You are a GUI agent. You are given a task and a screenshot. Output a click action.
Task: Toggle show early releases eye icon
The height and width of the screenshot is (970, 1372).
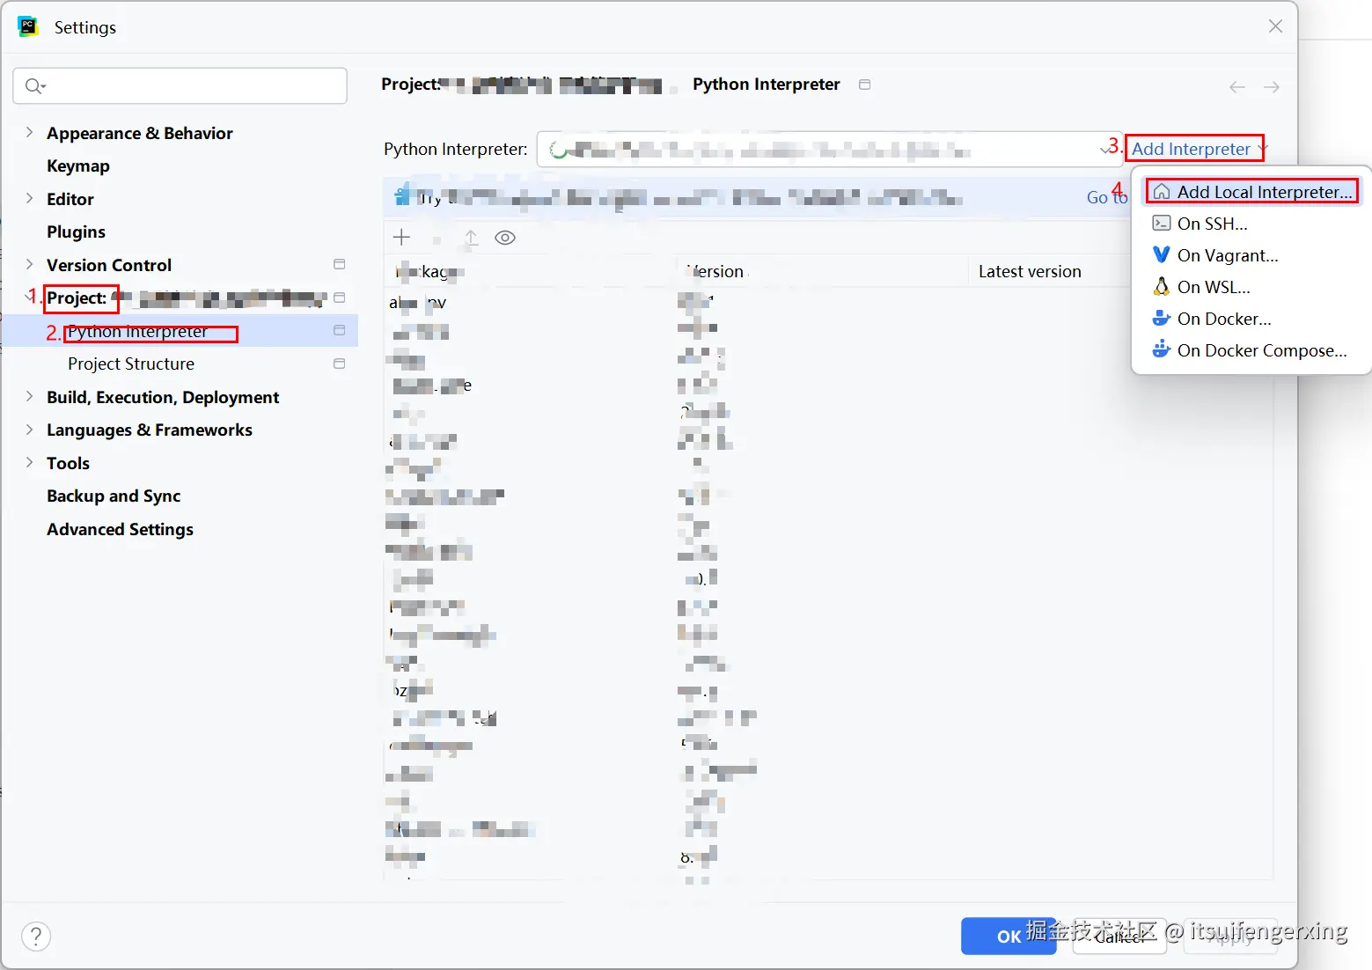[x=505, y=238]
